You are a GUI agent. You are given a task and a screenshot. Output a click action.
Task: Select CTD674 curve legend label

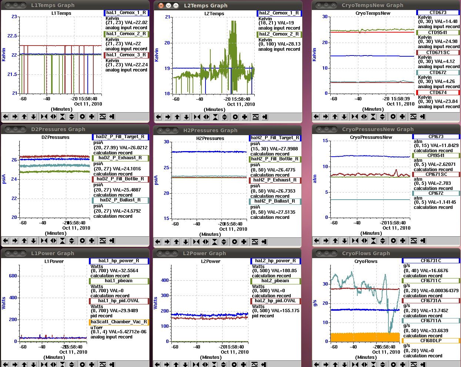[x=438, y=93]
